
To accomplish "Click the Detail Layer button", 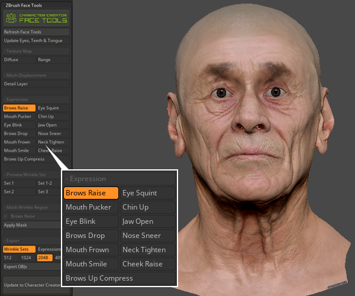I will point(37,84).
